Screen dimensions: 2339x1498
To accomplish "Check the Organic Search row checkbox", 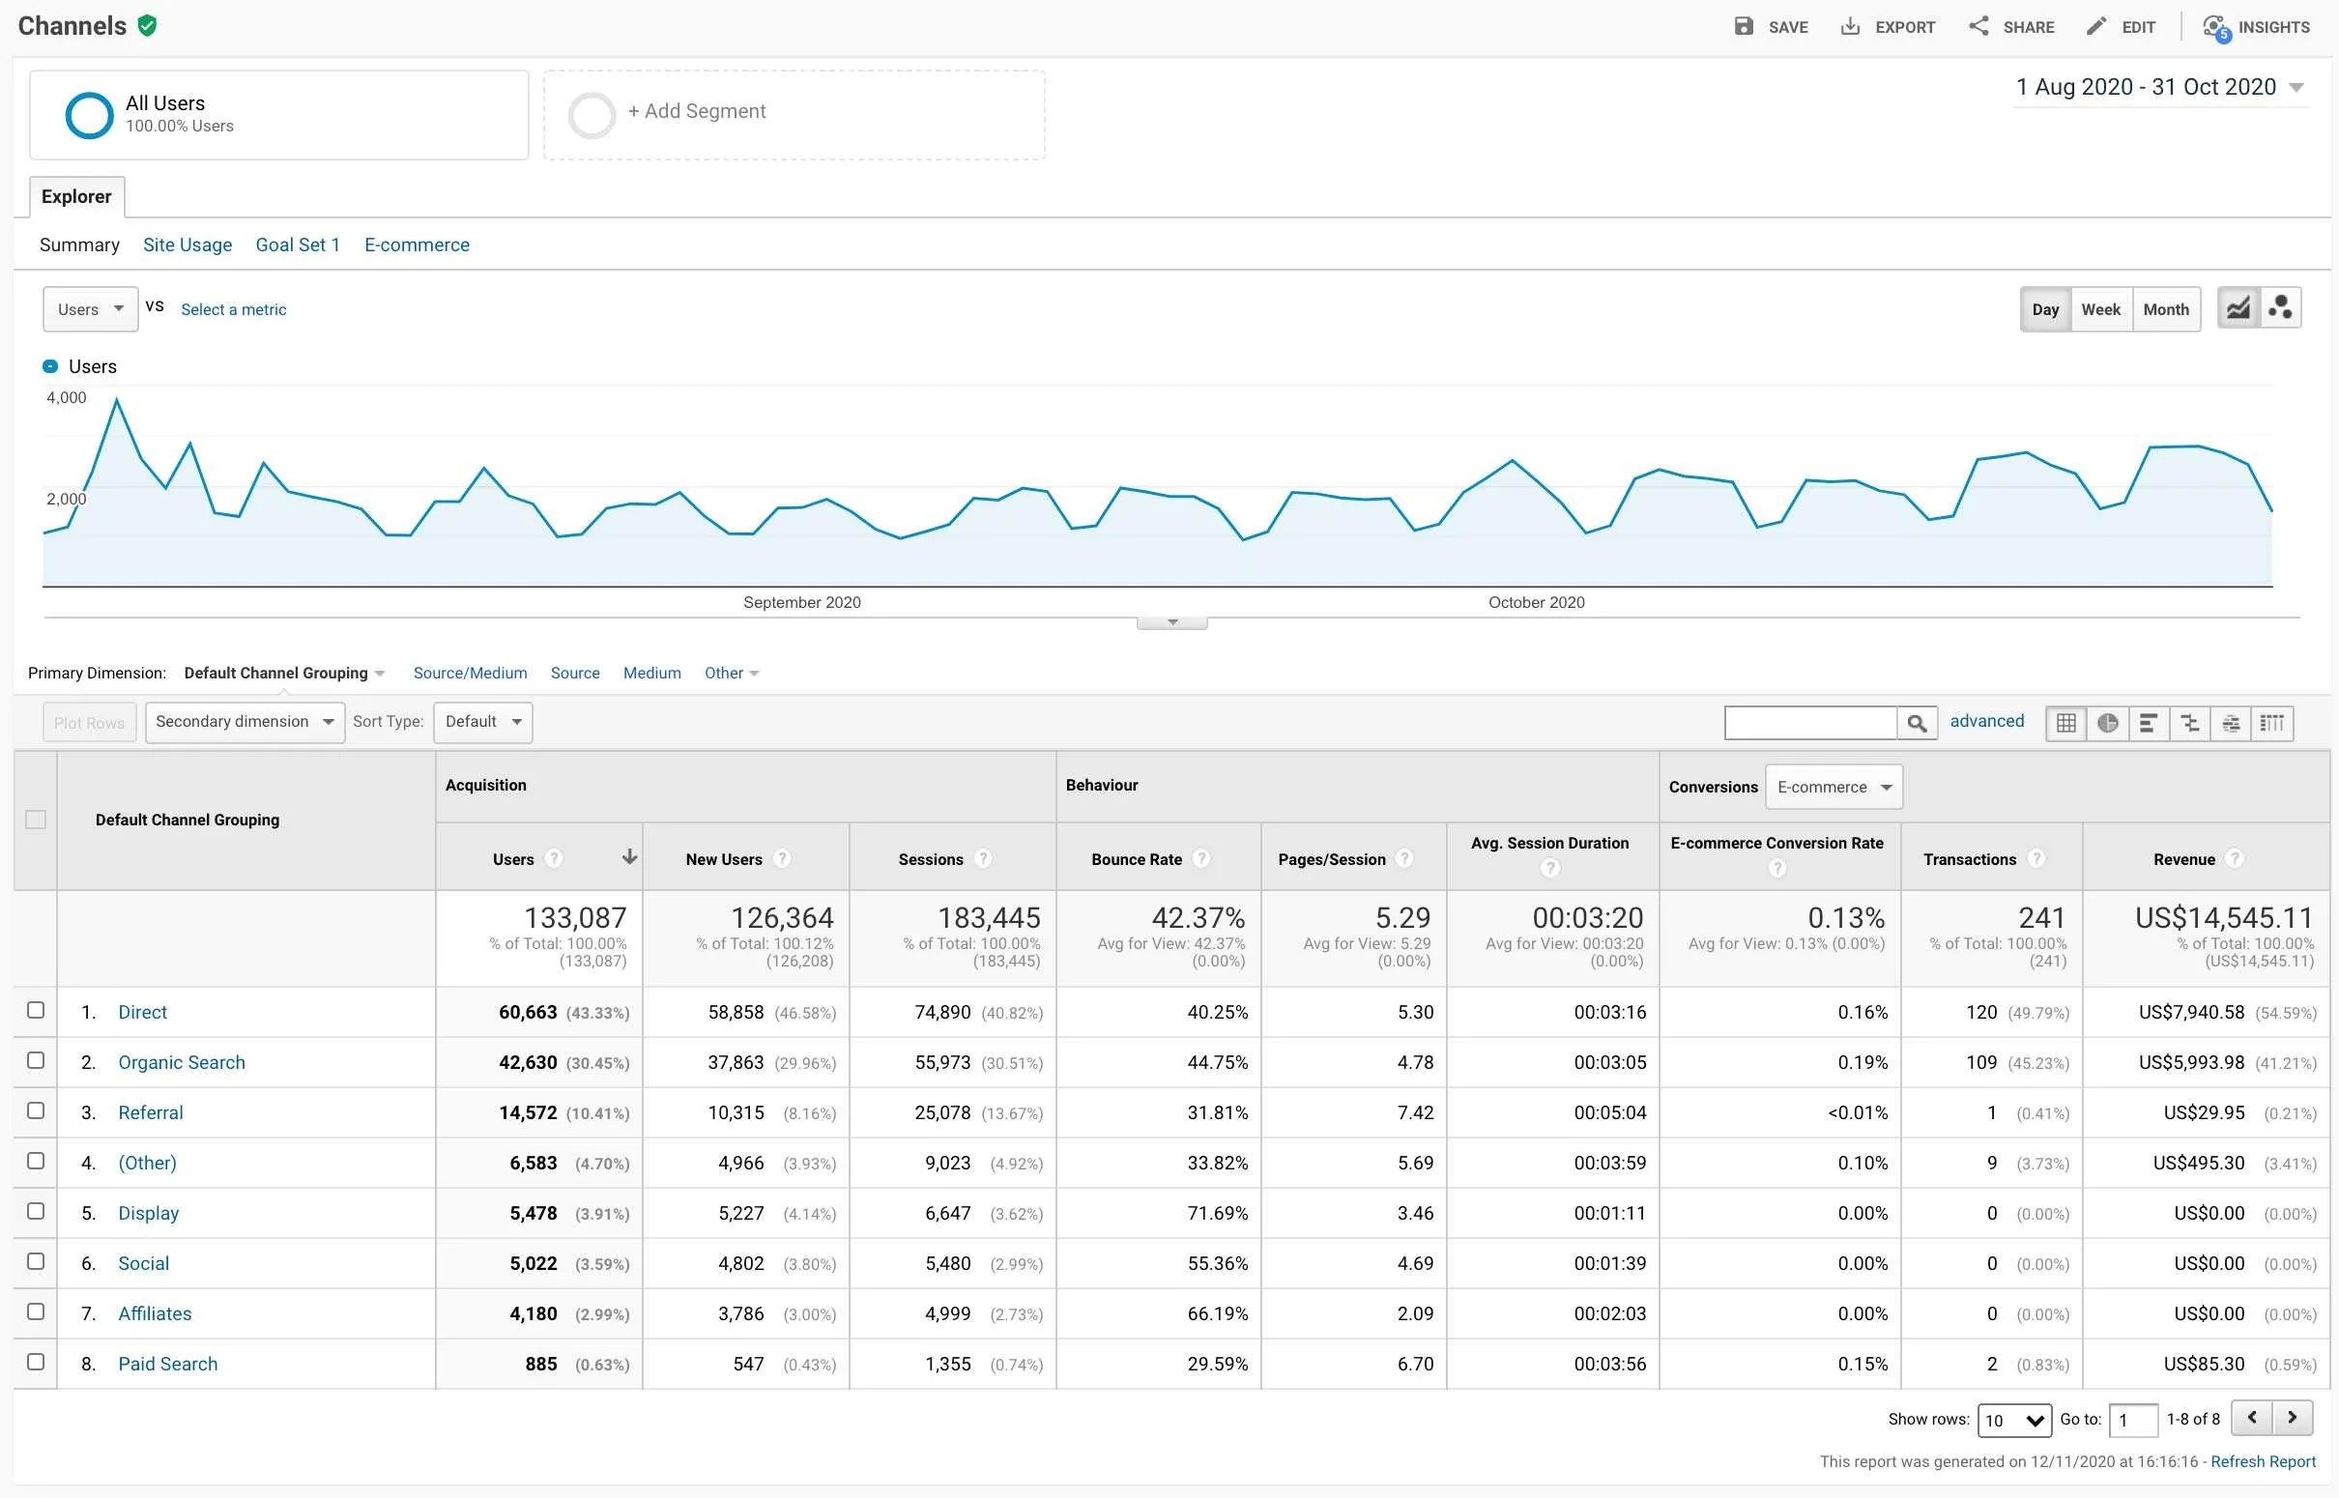I will pos(36,1060).
